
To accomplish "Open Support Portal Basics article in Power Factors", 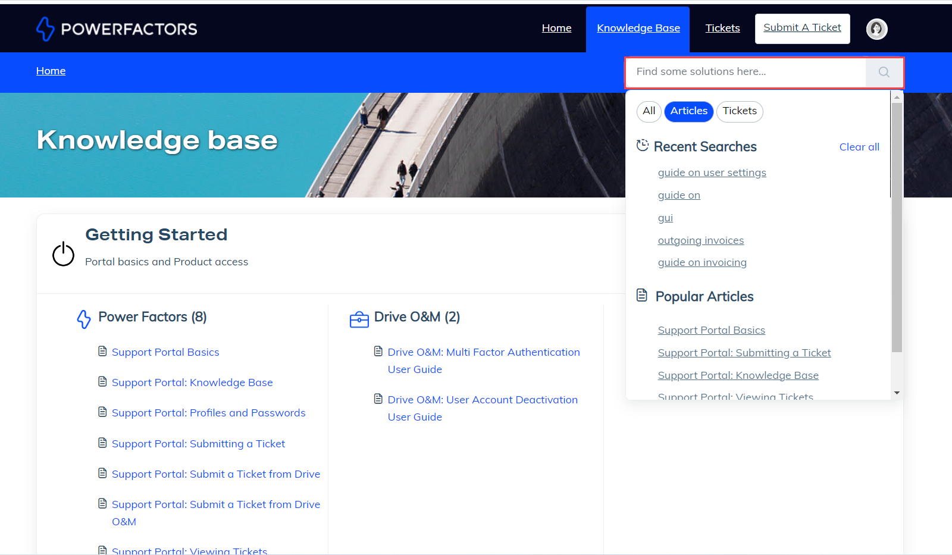I will pos(165,352).
